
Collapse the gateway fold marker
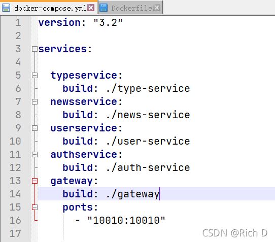click(x=35, y=181)
